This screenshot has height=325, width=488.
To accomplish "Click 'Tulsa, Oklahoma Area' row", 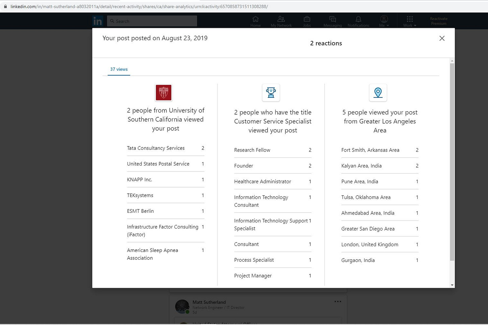I will coord(380,197).
